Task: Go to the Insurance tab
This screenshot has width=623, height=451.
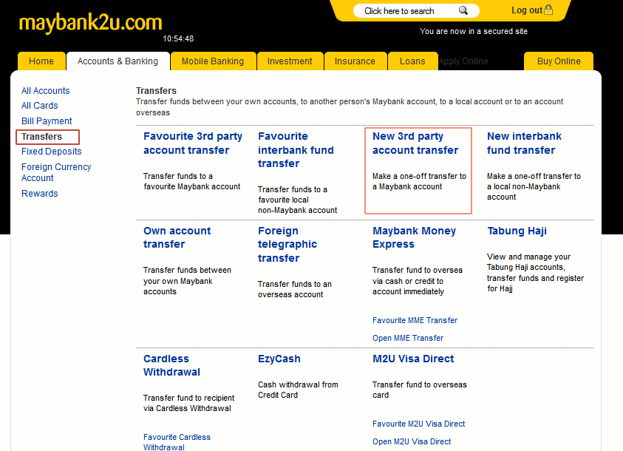Action: point(355,61)
